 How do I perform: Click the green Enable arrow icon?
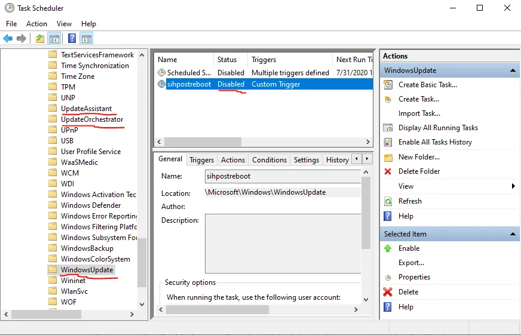(x=387, y=248)
